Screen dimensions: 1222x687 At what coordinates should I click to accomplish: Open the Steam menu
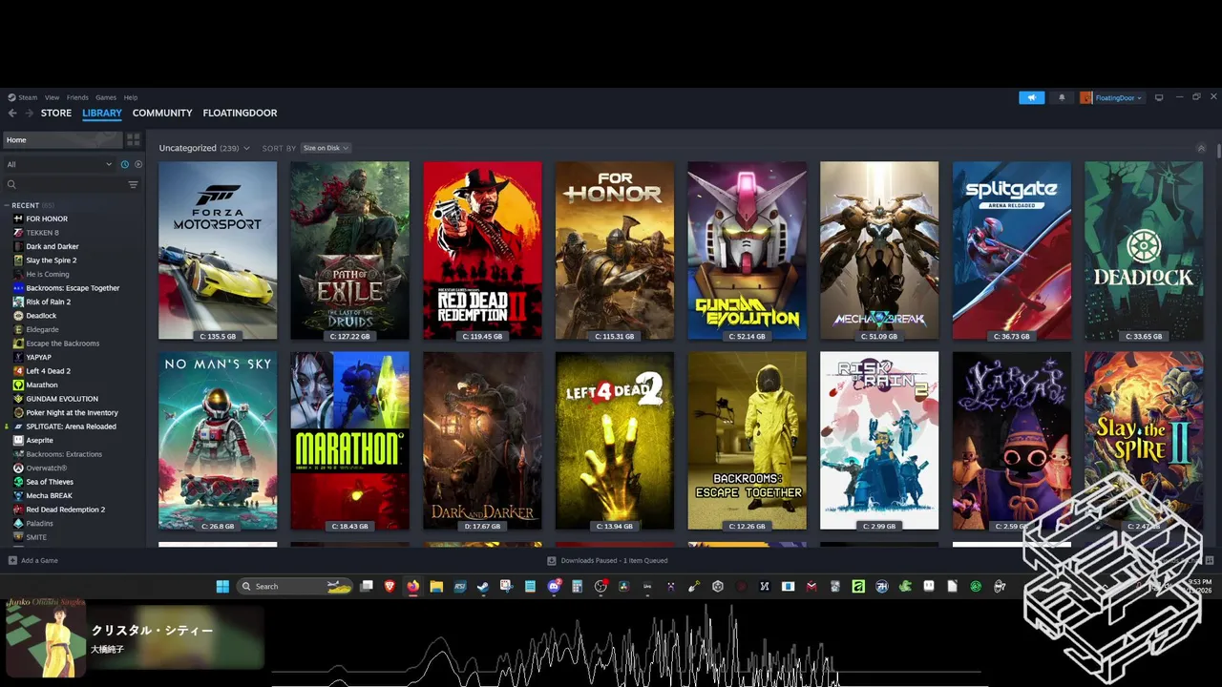23,97
